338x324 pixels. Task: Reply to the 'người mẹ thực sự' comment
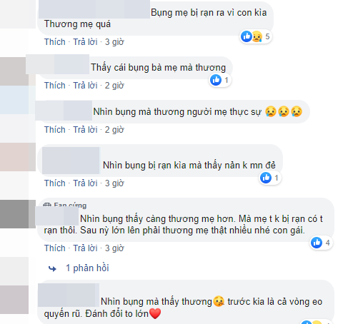85,130
